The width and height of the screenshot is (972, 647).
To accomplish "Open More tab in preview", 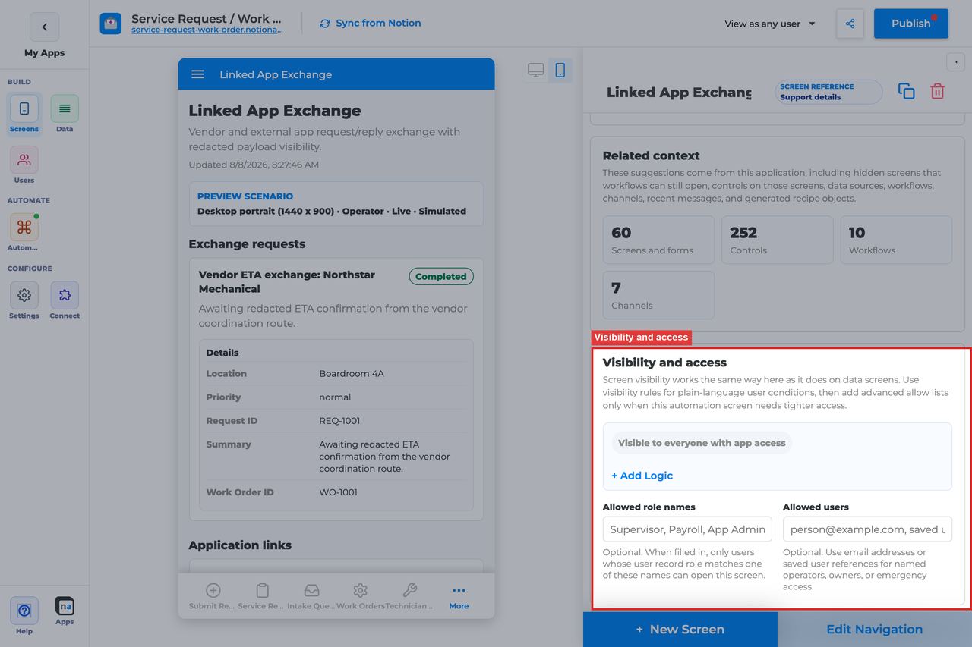I will (459, 596).
